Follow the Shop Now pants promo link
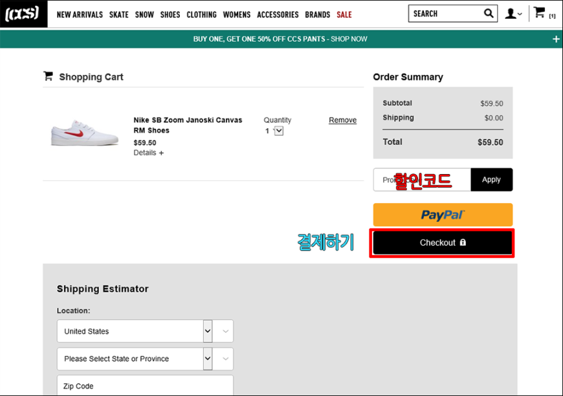The image size is (563, 396). pyautogui.click(x=349, y=39)
